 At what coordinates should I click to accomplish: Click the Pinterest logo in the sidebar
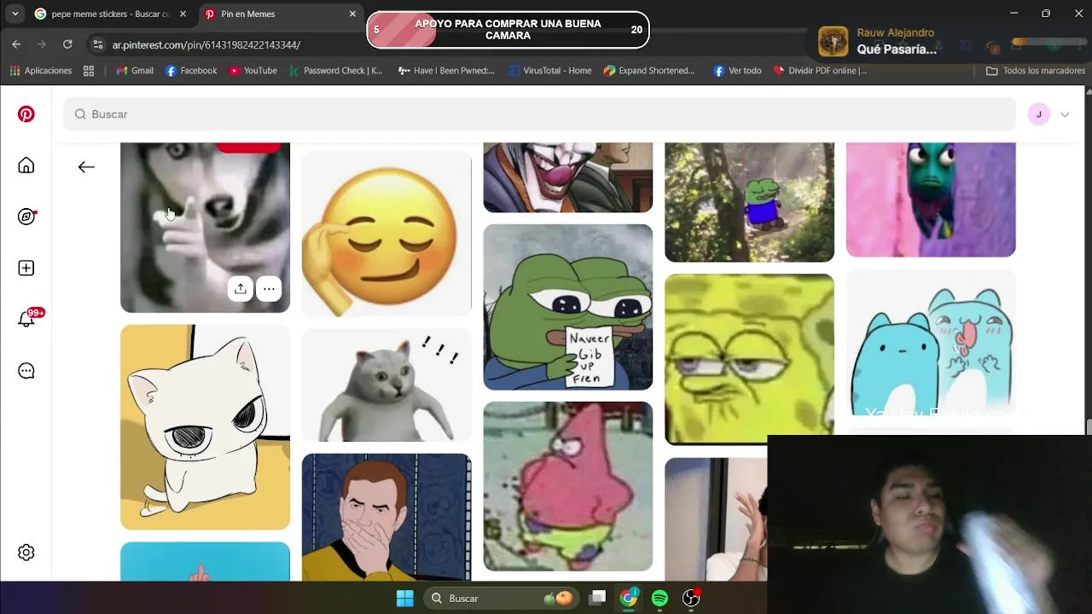tap(26, 114)
